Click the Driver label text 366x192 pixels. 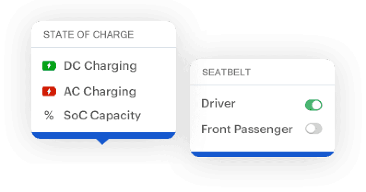[x=218, y=104]
